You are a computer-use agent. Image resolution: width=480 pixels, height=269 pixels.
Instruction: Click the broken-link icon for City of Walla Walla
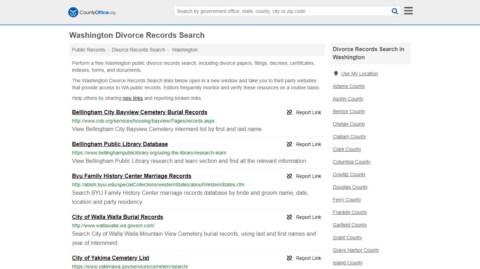pyautogui.click(x=290, y=217)
